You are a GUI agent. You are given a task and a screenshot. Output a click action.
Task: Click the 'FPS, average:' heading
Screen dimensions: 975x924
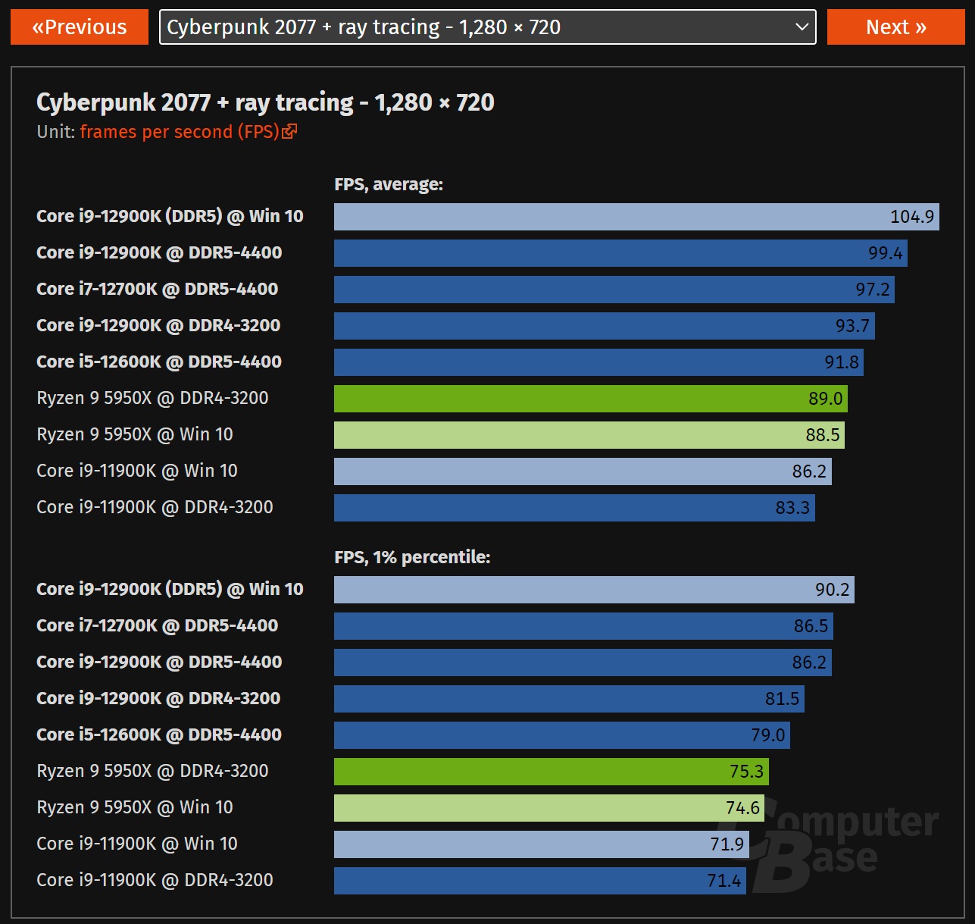point(389,184)
